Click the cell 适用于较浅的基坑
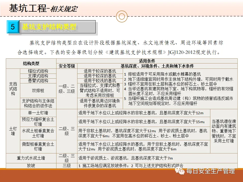 coord(100,81)
